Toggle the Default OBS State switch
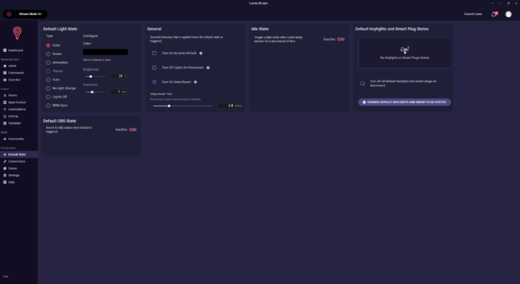This screenshot has height=284, width=520. [133, 130]
